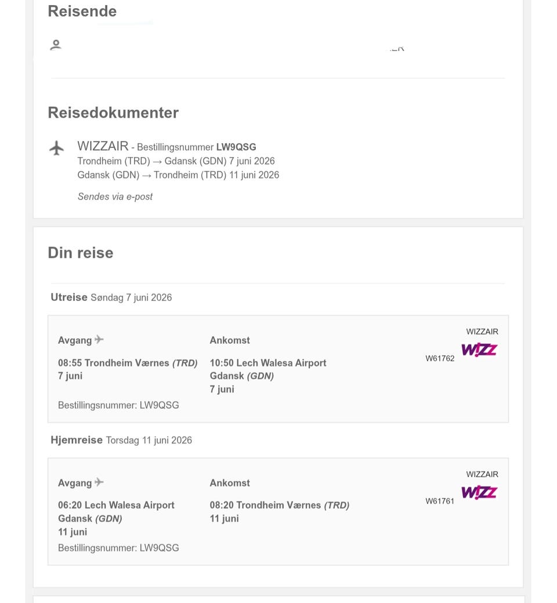Click the airplane icon beside WIZZAIR booking
The height and width of the screenshot is (603, 557).
click(57, 148)
